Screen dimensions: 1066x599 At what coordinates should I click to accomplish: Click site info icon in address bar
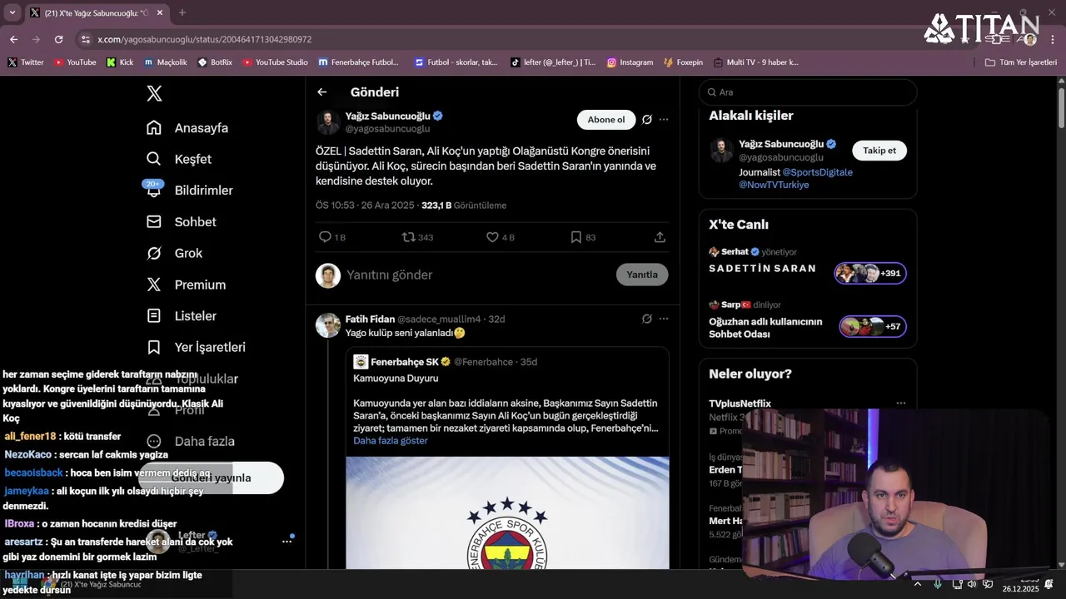tap(85, 39)
